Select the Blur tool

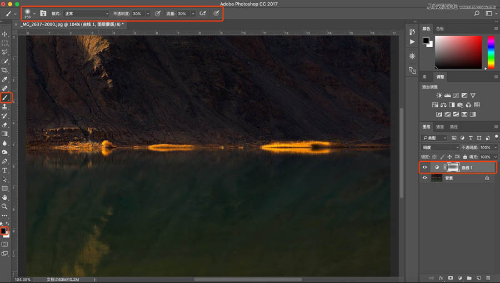click(5, 143)
